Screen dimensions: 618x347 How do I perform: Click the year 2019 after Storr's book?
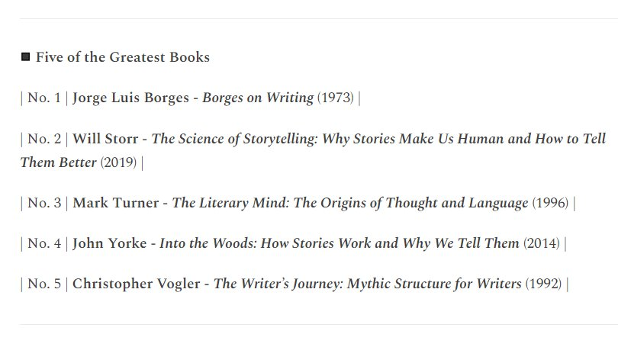[x=118, y=162]
